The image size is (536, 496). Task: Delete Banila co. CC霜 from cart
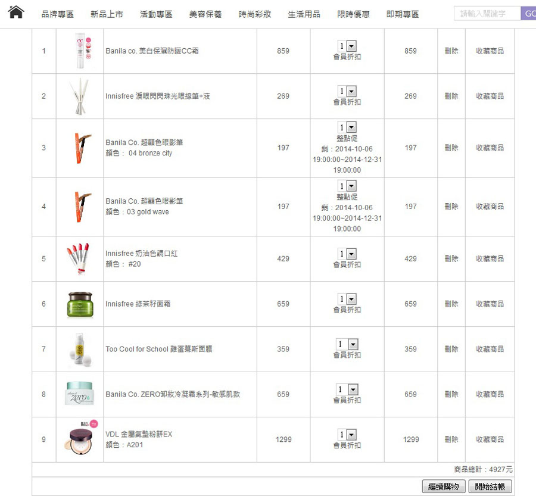451,51
